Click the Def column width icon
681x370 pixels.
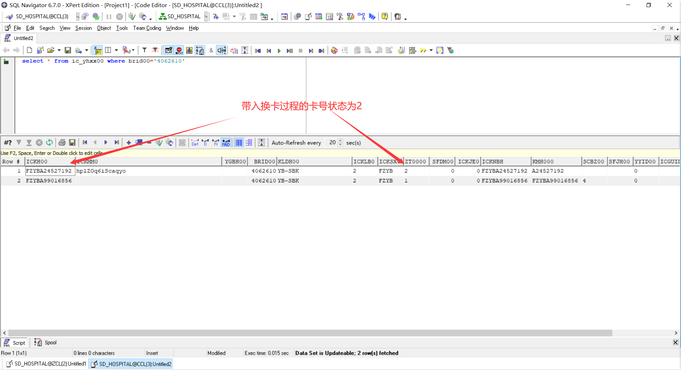[195, 143]
